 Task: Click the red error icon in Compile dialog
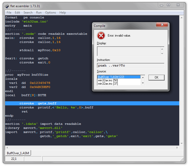pos(101,35)
